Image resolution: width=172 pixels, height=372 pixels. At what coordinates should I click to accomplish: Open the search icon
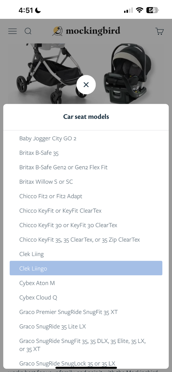point(28,31)
